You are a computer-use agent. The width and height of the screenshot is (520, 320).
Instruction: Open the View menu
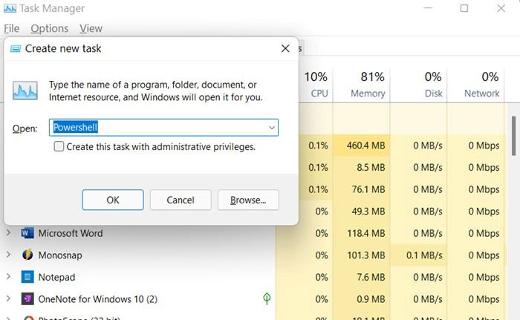tap(91, 28)
